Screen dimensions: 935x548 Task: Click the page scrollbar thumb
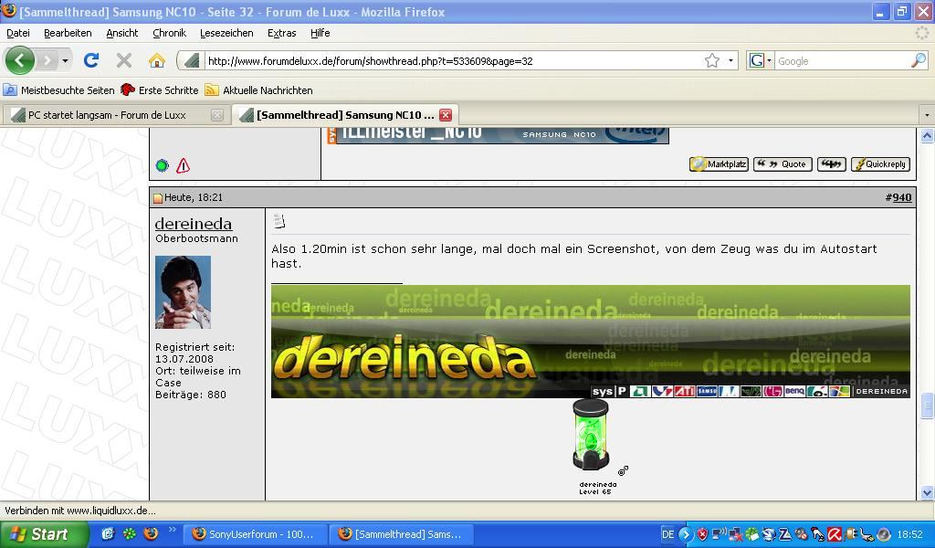928,406
